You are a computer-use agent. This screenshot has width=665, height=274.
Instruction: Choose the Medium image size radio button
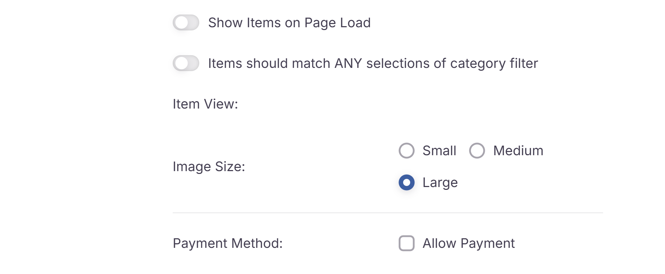point(477,151)
